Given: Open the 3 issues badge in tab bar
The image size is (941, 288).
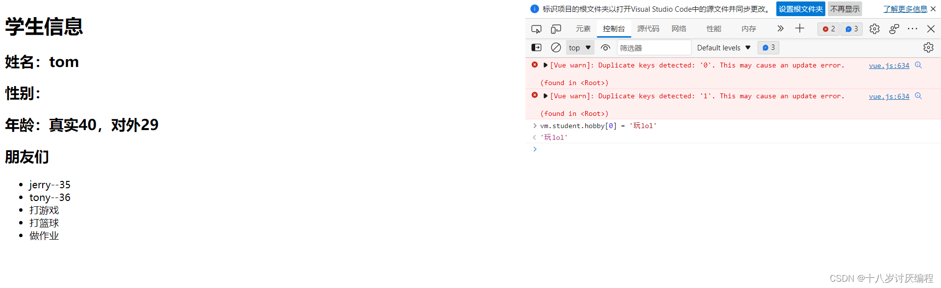Looking at the screenshot, I should point(852,29).
